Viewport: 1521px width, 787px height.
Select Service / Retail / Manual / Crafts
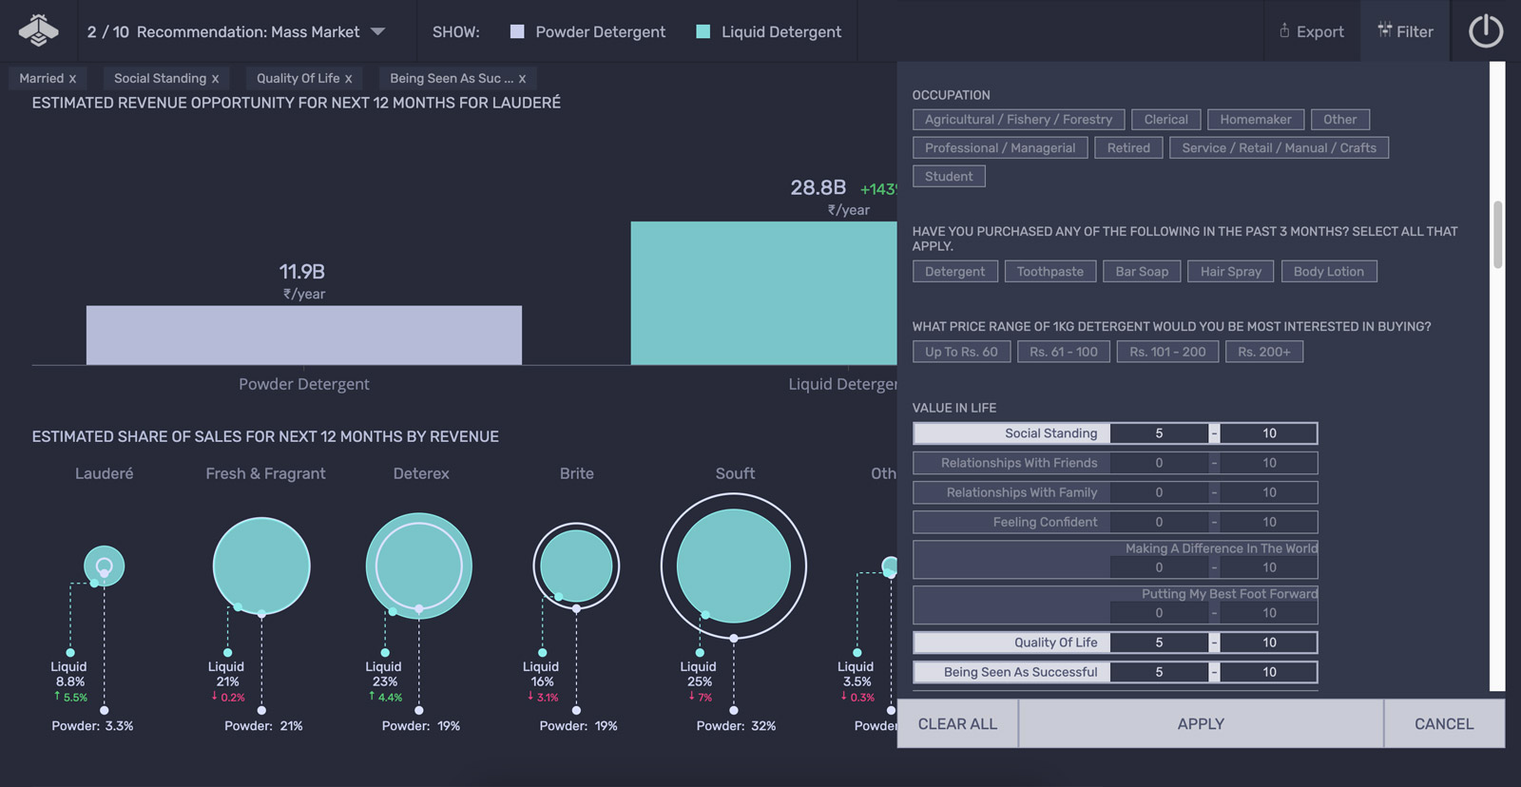click(x=1279, y=147)
